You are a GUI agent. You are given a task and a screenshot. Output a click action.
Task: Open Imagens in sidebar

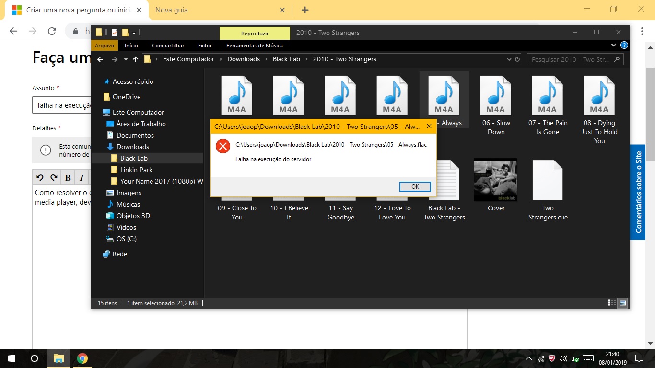[x=129, y=193]
